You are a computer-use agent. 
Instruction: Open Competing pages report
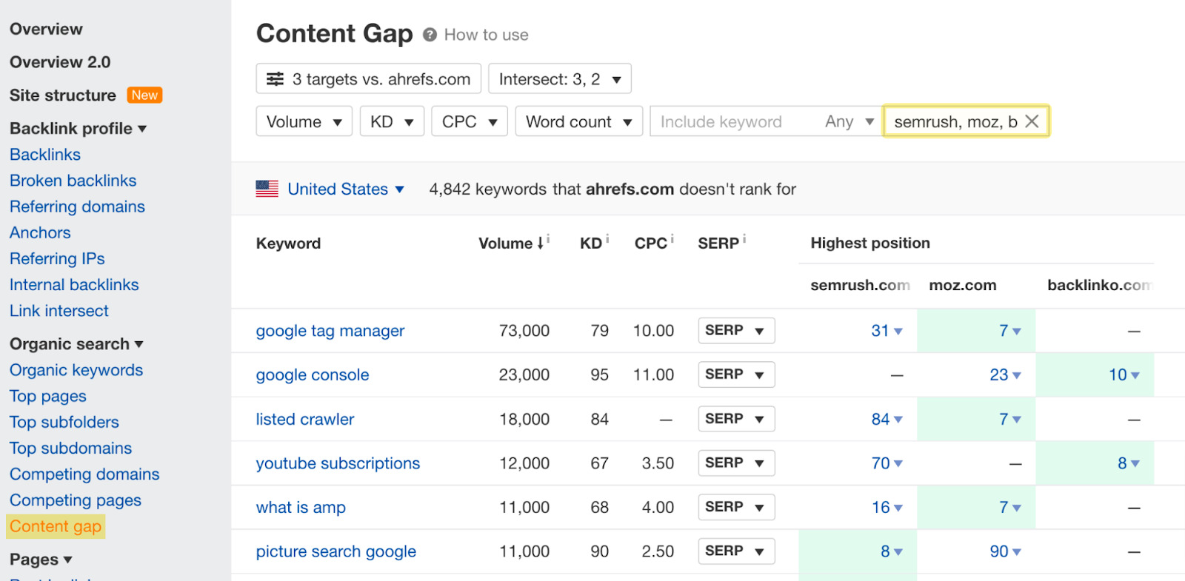tap(76, 500)
